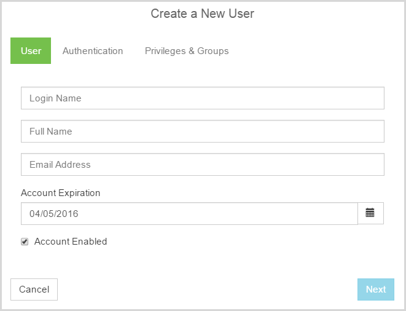Proceed with the light blue Next button
This screenshot has height=311, width=406.
[376, 289]
